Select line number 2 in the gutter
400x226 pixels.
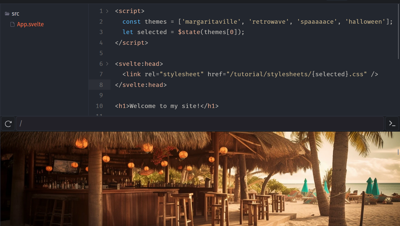pyautogui.click(x=101, y=22)
